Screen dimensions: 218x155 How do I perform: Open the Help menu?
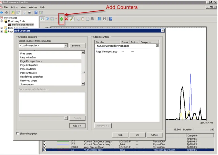tap(43, 7)
